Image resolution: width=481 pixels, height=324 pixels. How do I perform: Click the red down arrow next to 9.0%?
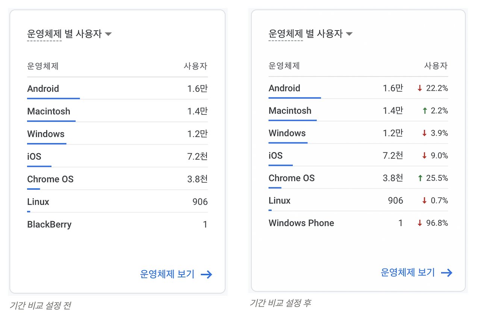(425, 156)
